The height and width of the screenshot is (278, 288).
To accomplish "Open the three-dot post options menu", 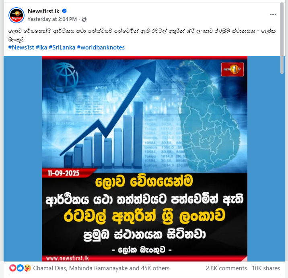I will pos(273,14).
